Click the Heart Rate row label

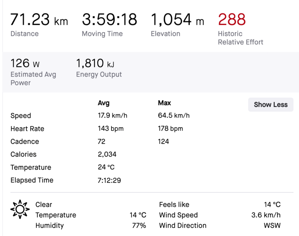(x=27, y=129)
